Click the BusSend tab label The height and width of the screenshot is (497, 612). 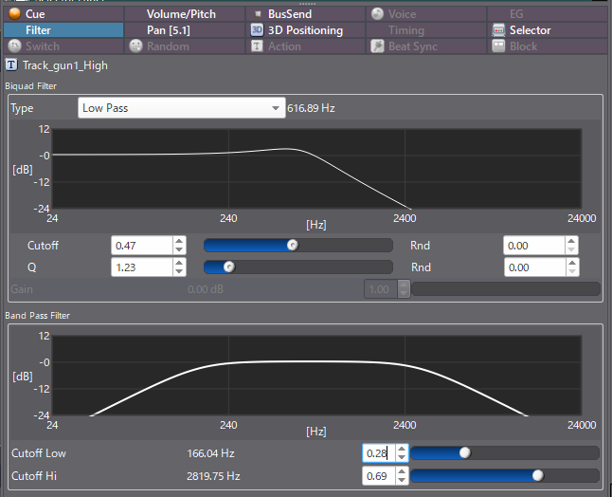pyautogui.click(x=290, y=14)
